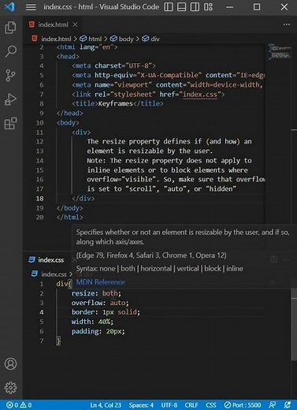The width and height of the screenshot is (297, 410).
Task: Open the Manage gear settings icon
Action: [x=10, y=387]
